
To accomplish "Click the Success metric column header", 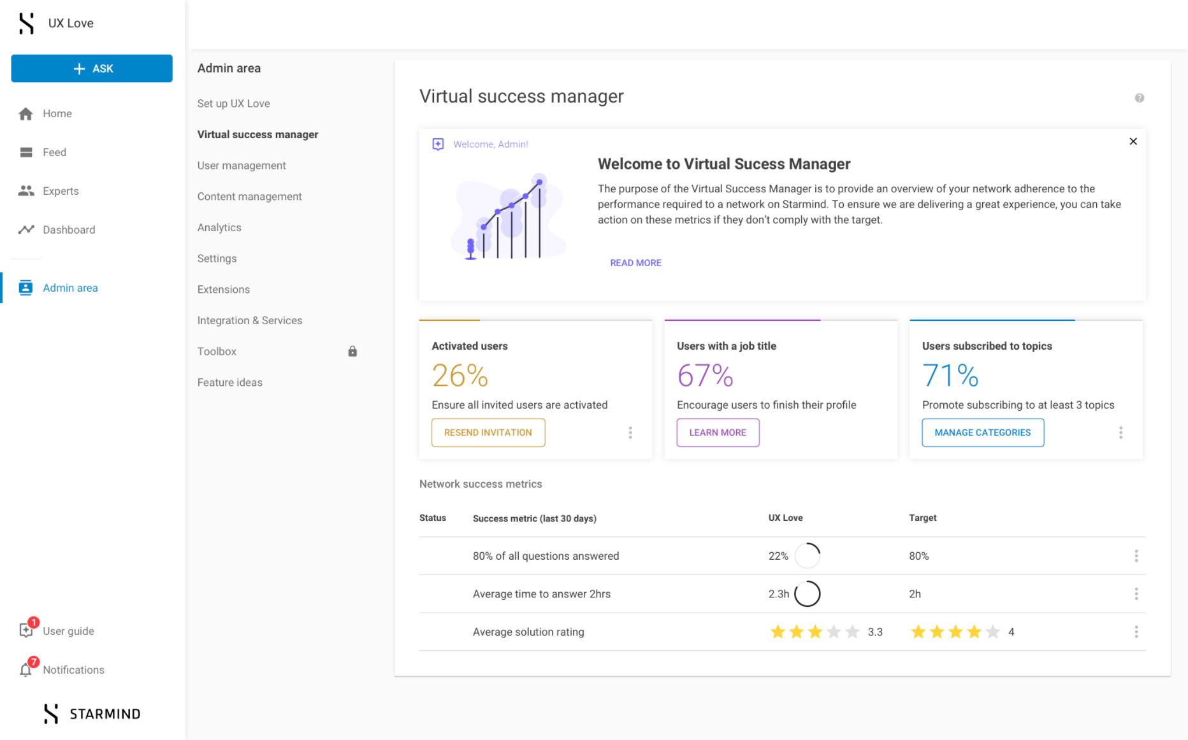I will [x=535, y=518].
